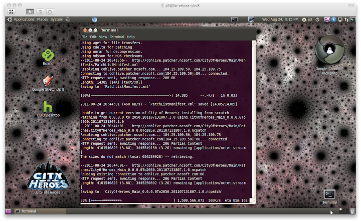Image resolution: width=361 pixels, height=222 pixels.
Task: Click the terminal launcher in top panel
Action: (x=234, y=20)
